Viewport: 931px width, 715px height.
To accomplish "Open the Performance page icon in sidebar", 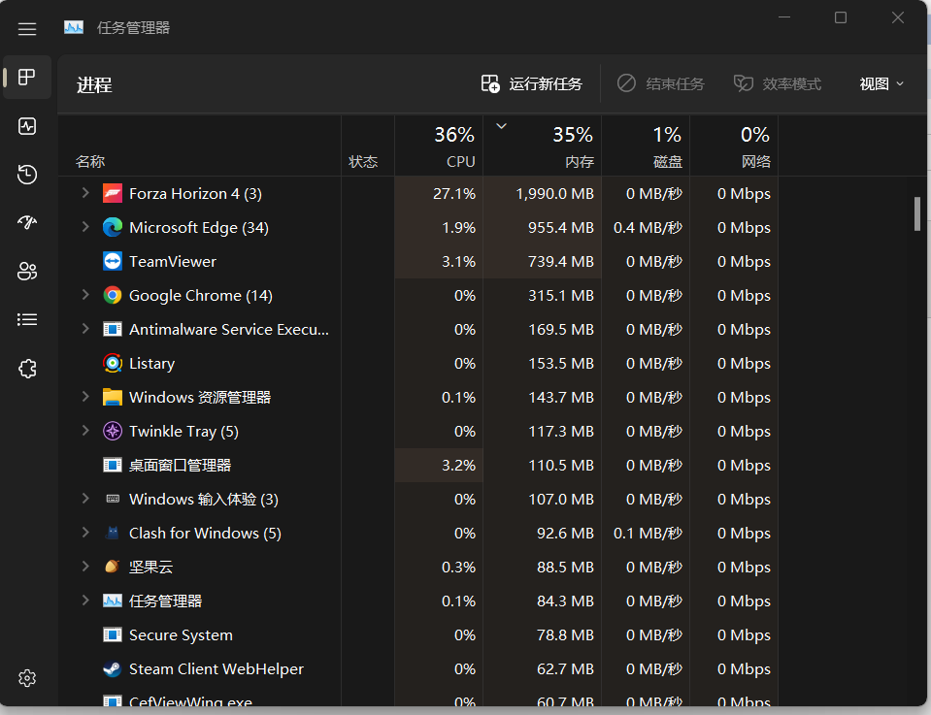I will click(27, 126).
